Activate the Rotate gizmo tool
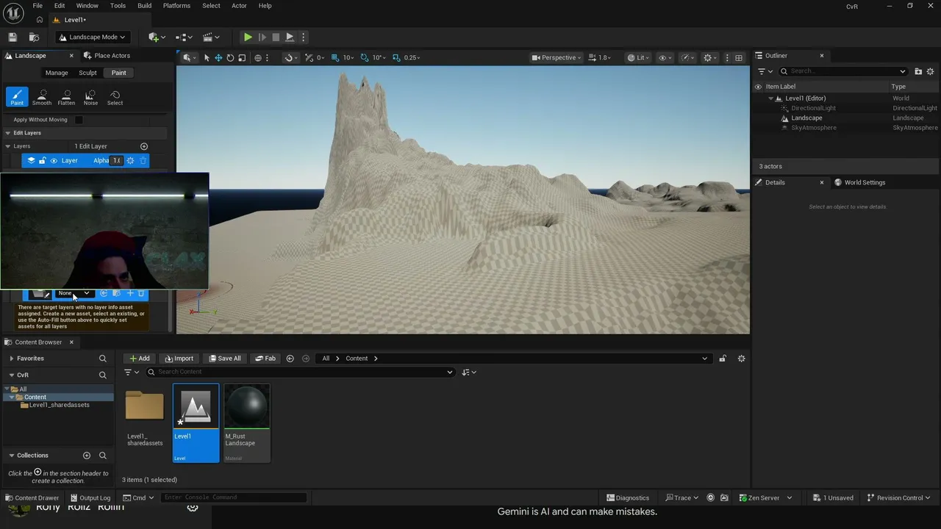 pyautogui.click(x=230, y=57)
